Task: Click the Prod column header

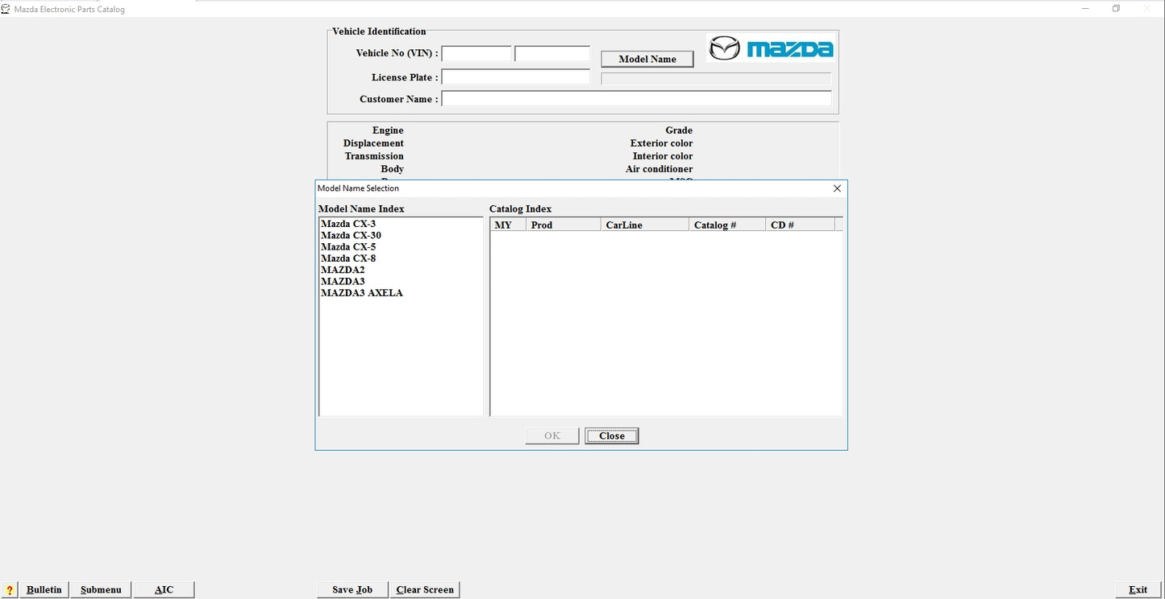Action: click(563, 225)
